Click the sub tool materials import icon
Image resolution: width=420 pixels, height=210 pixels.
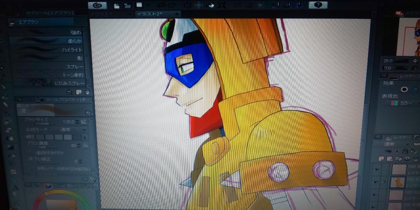[70, 92]
